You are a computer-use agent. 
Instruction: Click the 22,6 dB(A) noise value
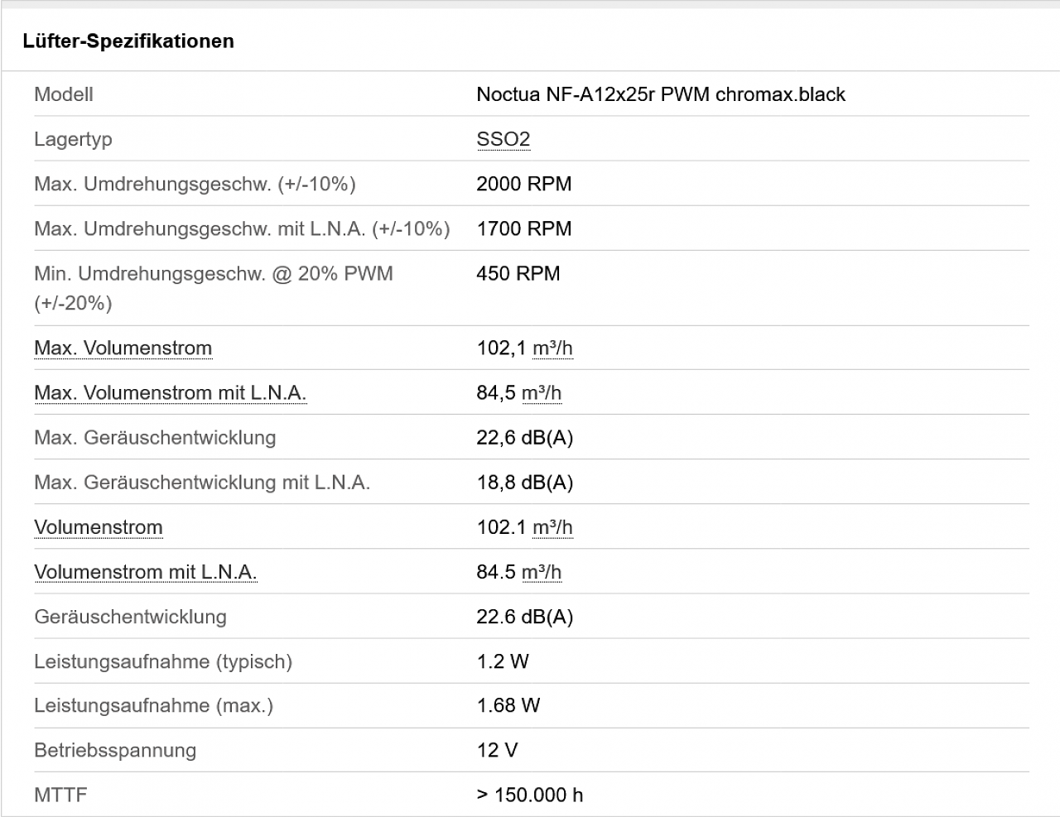pyautogui.click(x=524, y=437)
